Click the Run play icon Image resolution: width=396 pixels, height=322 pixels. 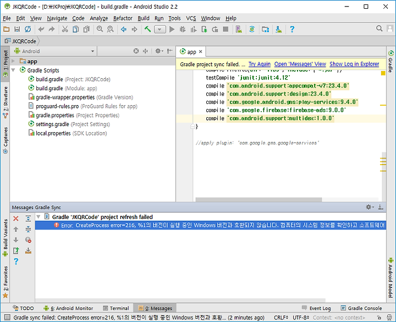[x=172, y=29]
